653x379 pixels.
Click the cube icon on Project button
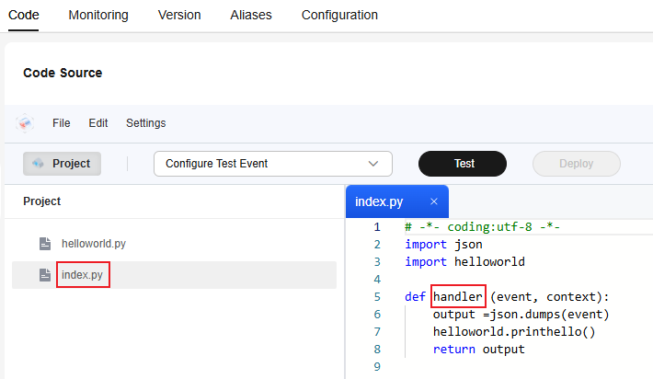pos(38,163)
